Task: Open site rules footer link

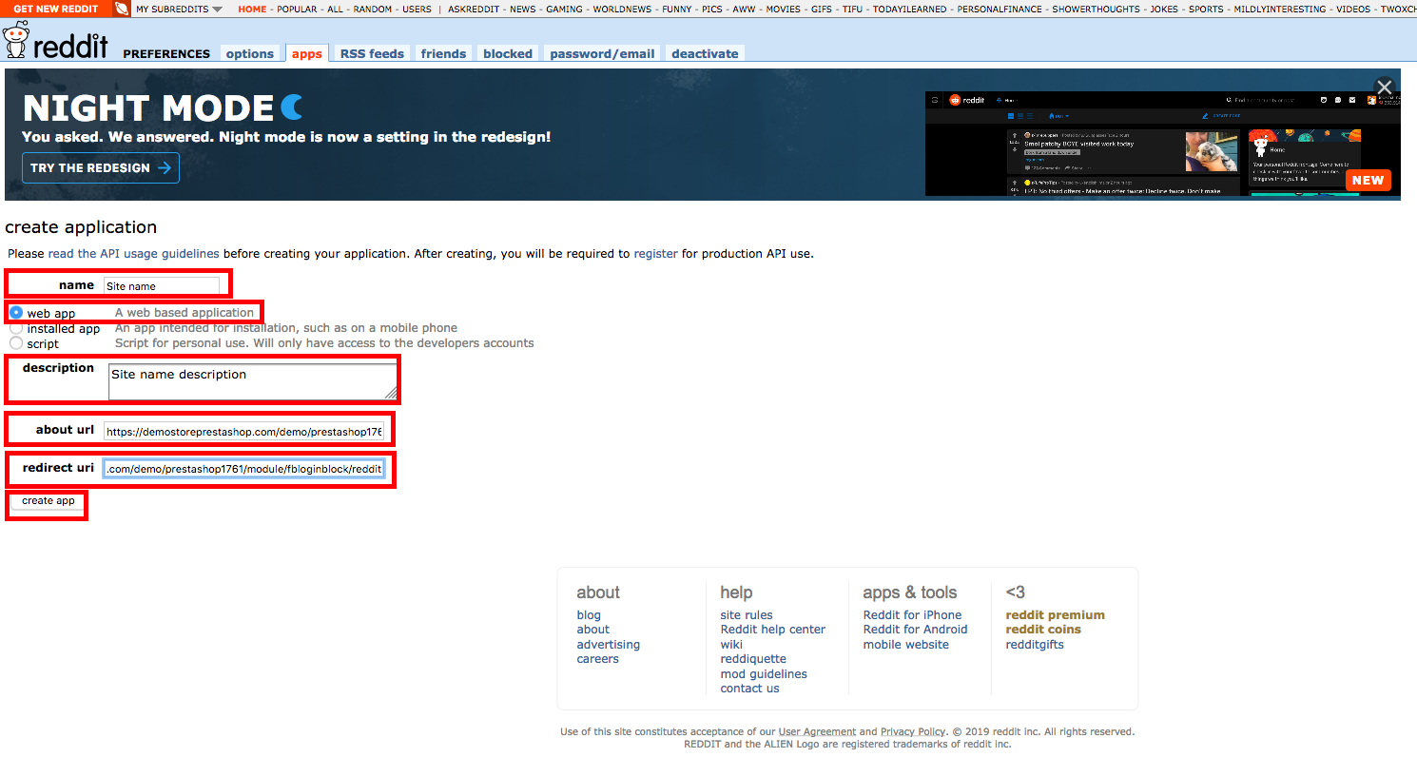Action: pos(747,615)
